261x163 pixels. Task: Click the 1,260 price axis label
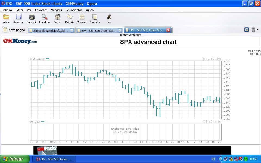point(226,119)
